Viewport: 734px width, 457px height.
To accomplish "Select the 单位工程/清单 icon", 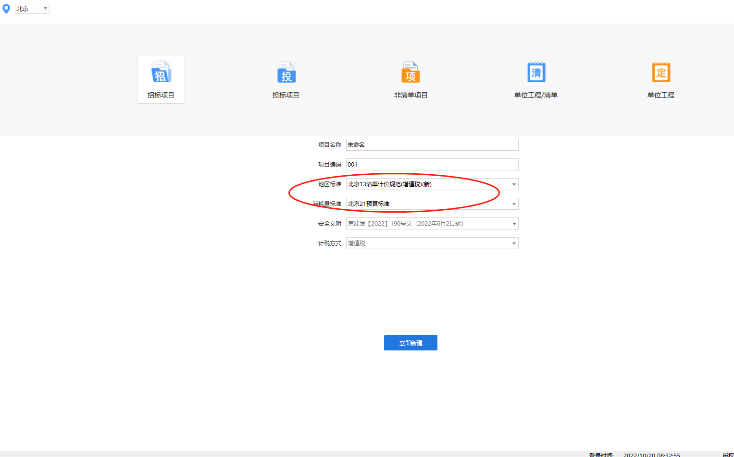I will pos(536,72).
